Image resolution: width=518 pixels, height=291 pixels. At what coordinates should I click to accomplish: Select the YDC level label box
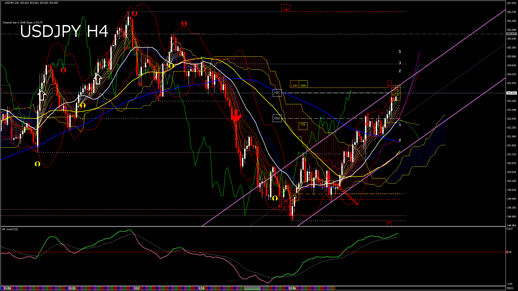coord(277,93)
